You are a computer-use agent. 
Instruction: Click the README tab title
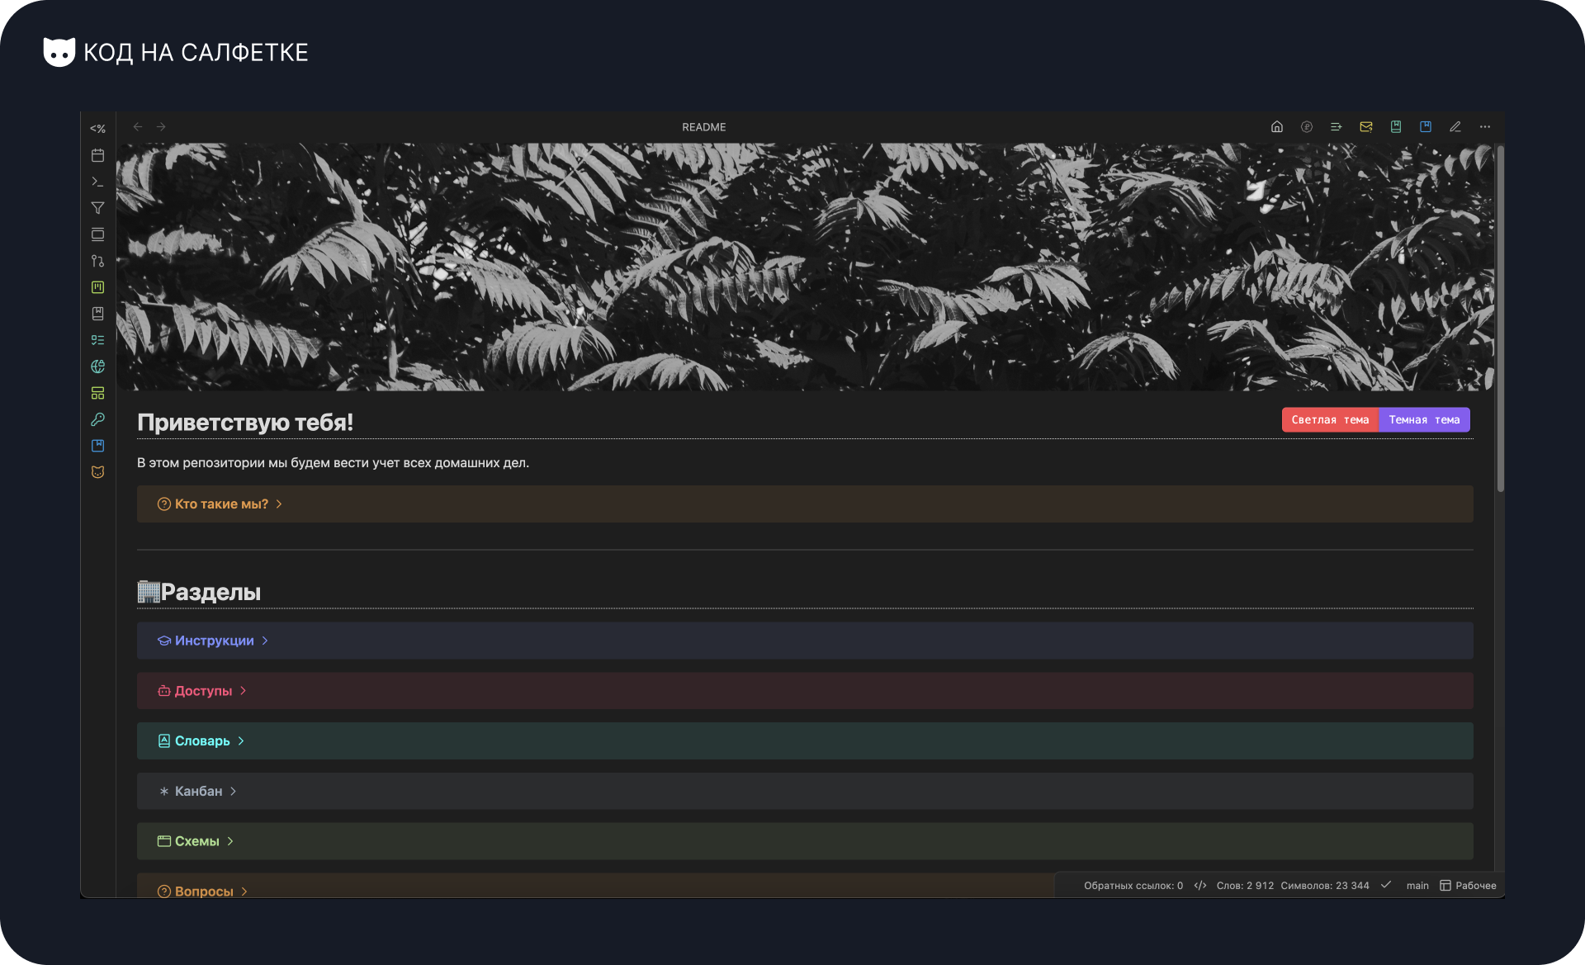[703, 127]
